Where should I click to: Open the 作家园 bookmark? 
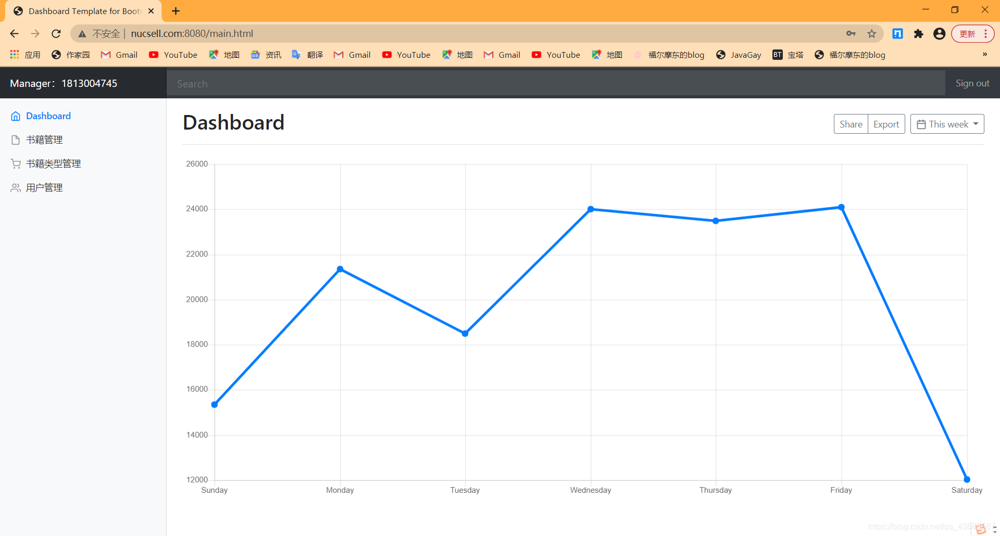71,55
